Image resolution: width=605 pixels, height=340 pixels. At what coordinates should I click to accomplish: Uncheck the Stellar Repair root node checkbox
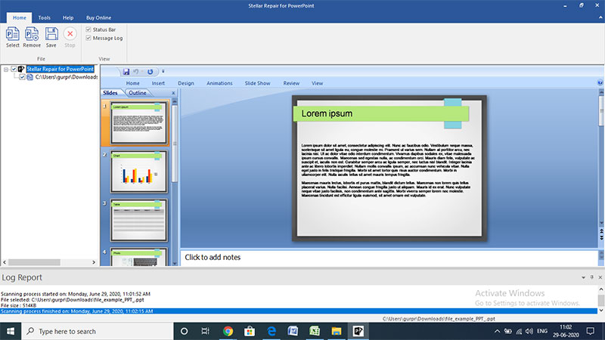tap(14, 69)
